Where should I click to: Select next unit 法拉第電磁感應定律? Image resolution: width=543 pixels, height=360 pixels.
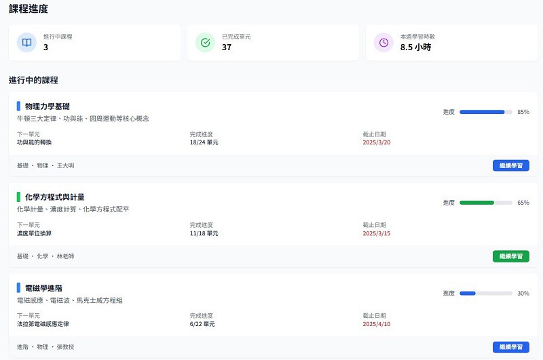pyautogui.click(x=43, y=324)
